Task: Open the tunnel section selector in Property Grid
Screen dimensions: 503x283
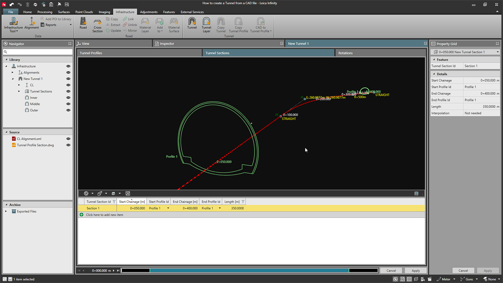Action: (498, 52)
